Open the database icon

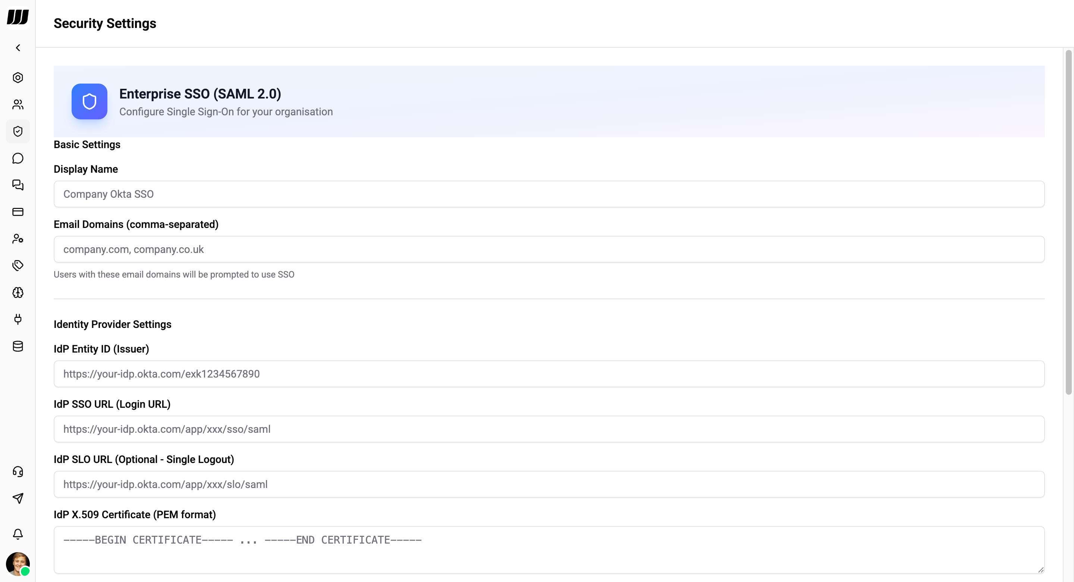18,346
